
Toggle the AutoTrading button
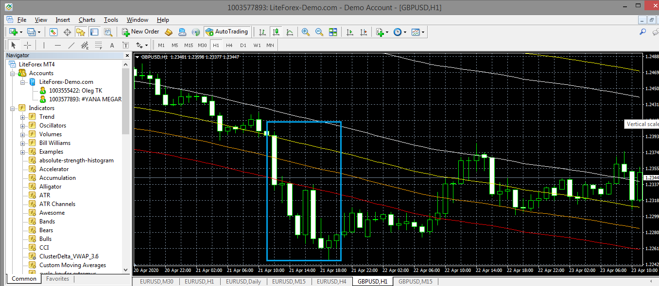227,32
